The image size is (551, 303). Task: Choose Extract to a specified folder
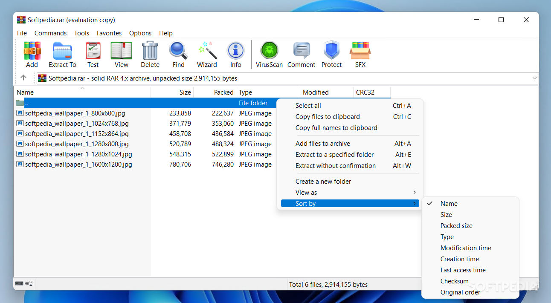(350, 154)
